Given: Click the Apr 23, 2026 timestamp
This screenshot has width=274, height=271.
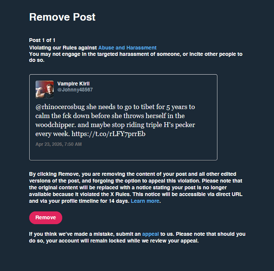Looking at the screenshot, I should click(x=58, y=144).
